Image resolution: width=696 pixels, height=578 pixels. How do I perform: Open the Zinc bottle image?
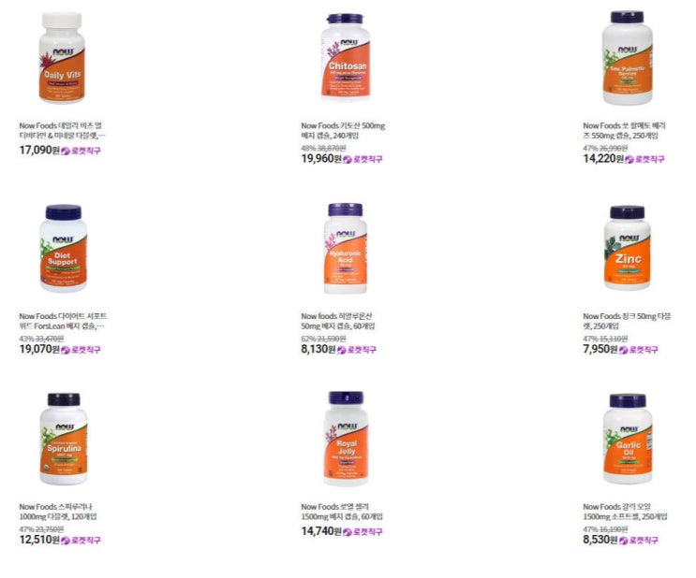(628, 248)
